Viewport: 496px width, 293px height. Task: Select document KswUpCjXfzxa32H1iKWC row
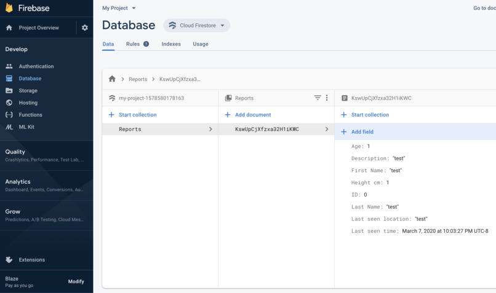[276, 129]
